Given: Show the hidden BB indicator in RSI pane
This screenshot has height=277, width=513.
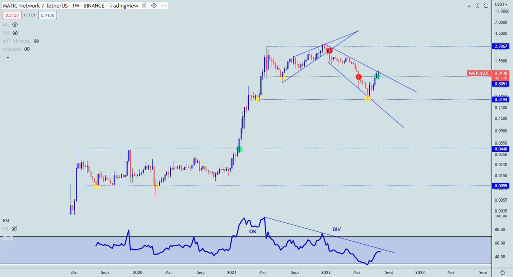Looking at the screenshot, I should [x=14, y=229].
